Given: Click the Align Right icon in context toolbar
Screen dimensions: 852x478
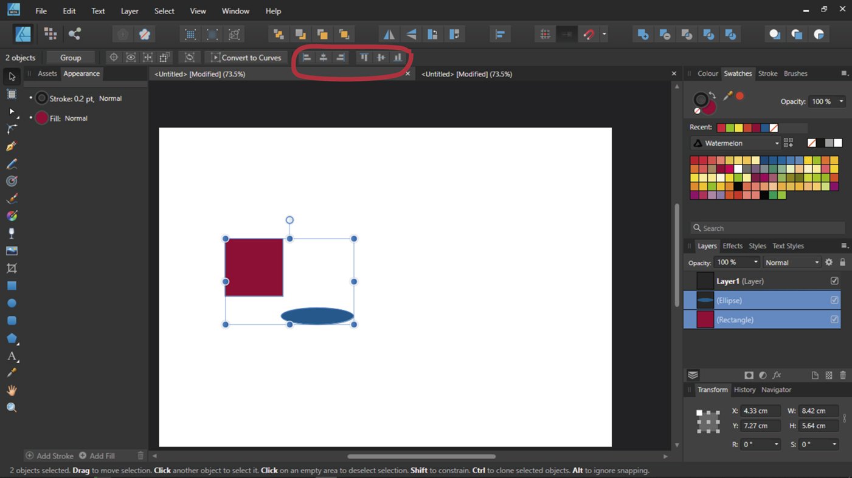Looking at the screenshot, I should pos(341,58).
